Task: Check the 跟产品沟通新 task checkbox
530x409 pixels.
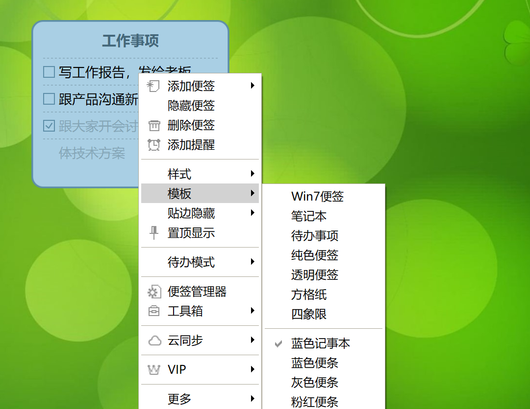Action: [48, 99]
